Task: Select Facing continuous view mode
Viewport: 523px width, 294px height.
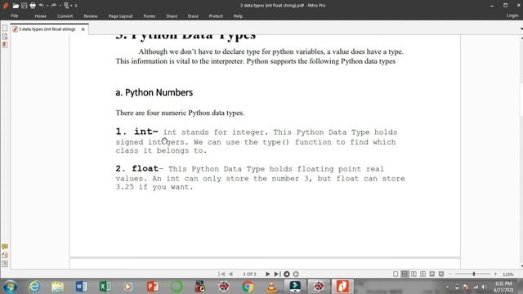Action: [x=422, y=274]
